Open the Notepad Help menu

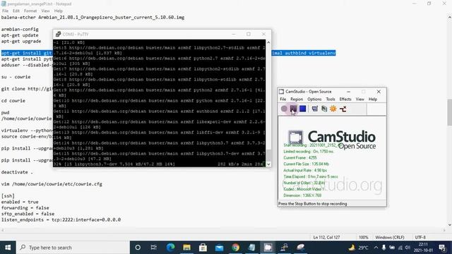pos(58,11)
